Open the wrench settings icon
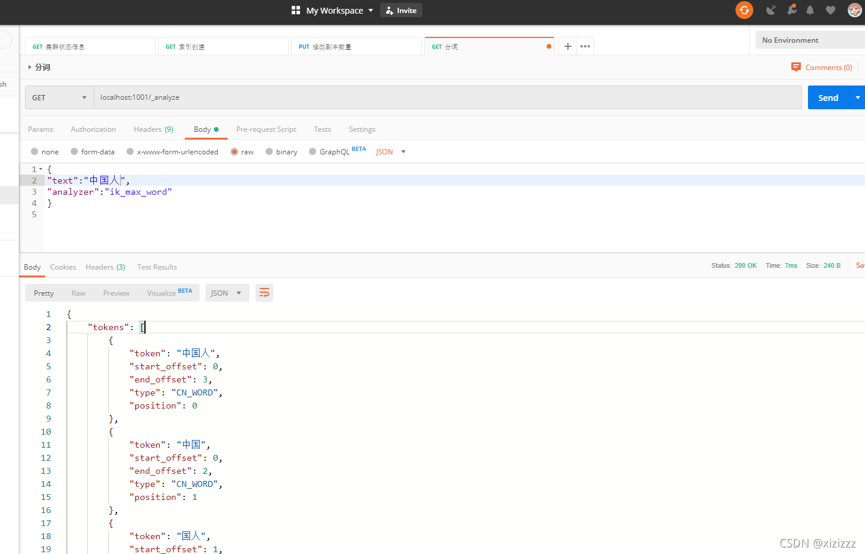This screenshot has width=865, height=554. (x=791, y=10)
